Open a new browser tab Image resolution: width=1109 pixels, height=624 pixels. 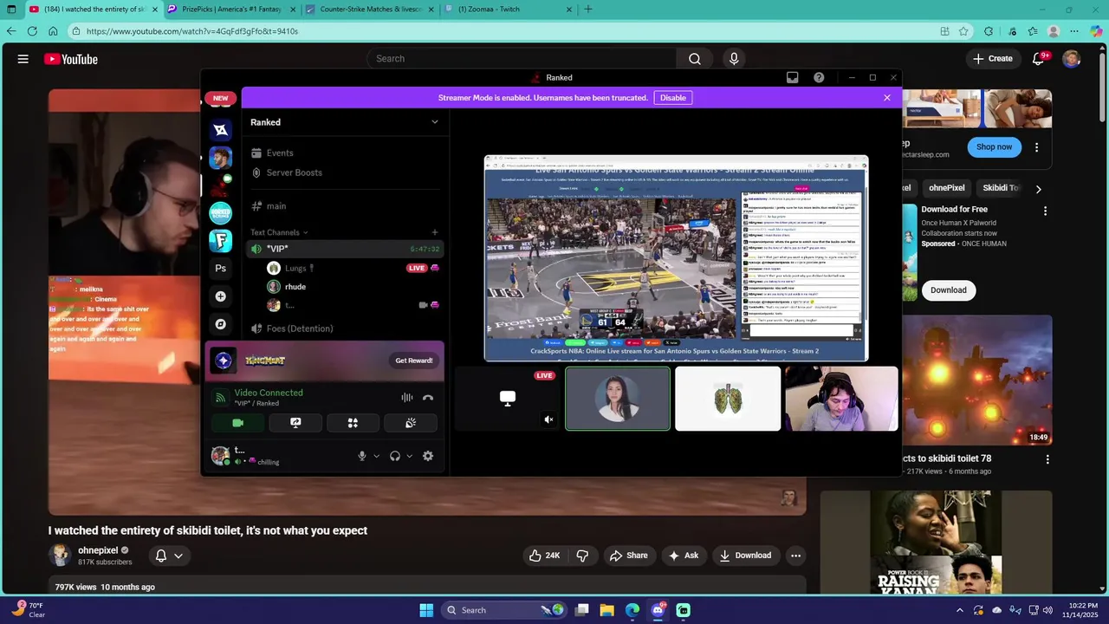tap(588, 10)
